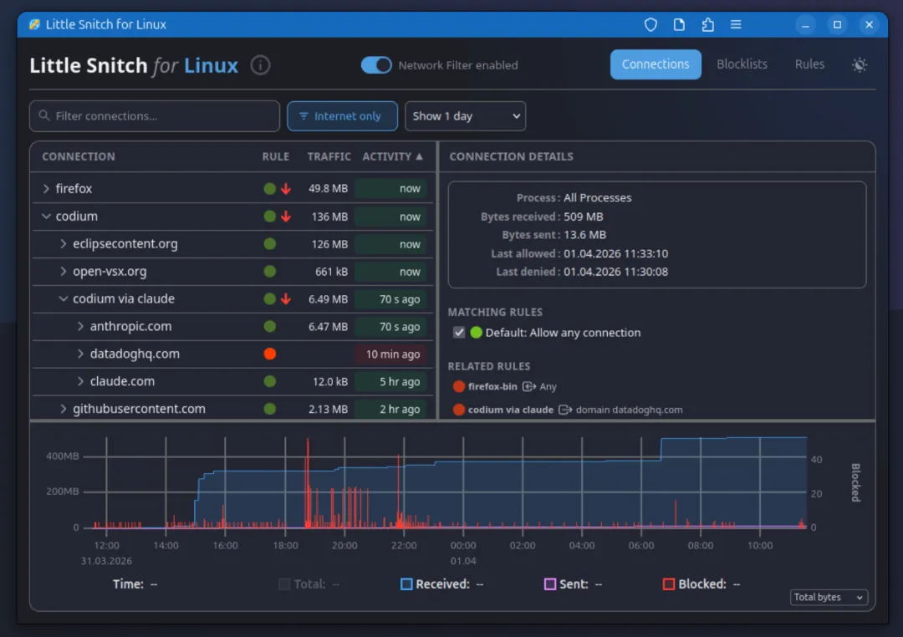Click the document icon in the title bar
Screen dimensions: 903x637
click(679, 25)
